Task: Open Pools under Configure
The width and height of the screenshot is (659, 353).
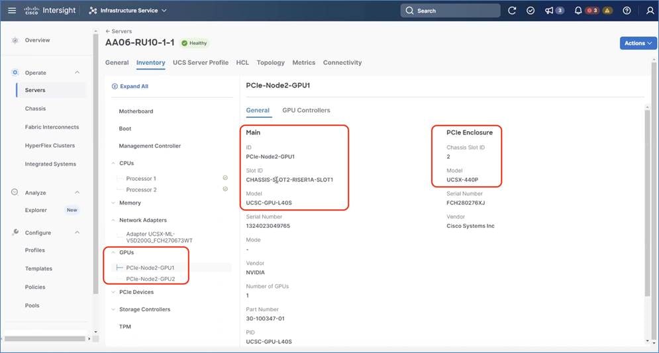Action: (32, 305)
